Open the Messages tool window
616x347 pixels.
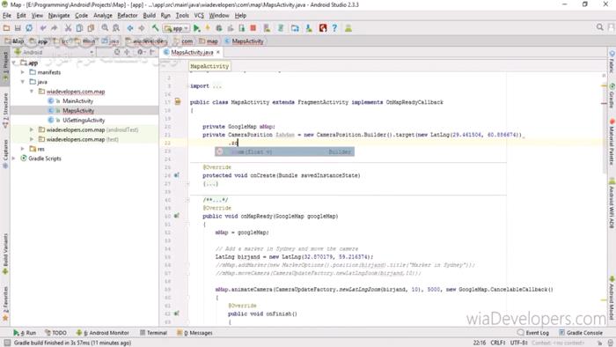pos(194,332)
